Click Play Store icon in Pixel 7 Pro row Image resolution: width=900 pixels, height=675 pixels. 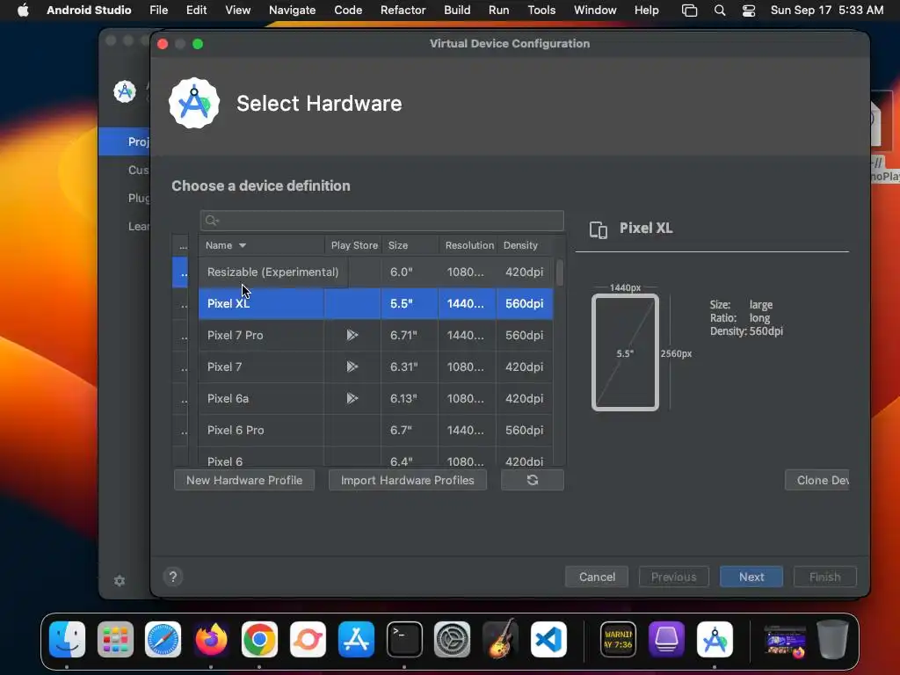pyautogui.click(x=352, y=335)
